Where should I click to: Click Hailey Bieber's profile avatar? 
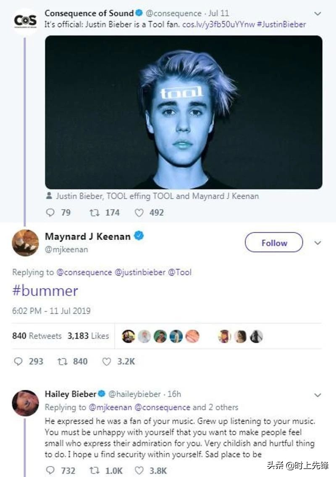click(25, 403)
